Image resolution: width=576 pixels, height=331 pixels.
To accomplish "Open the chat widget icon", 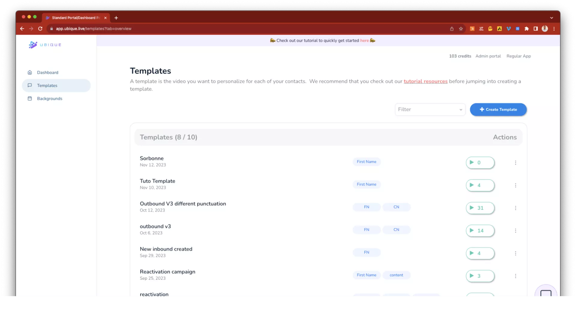I will [x=545, y=293].
